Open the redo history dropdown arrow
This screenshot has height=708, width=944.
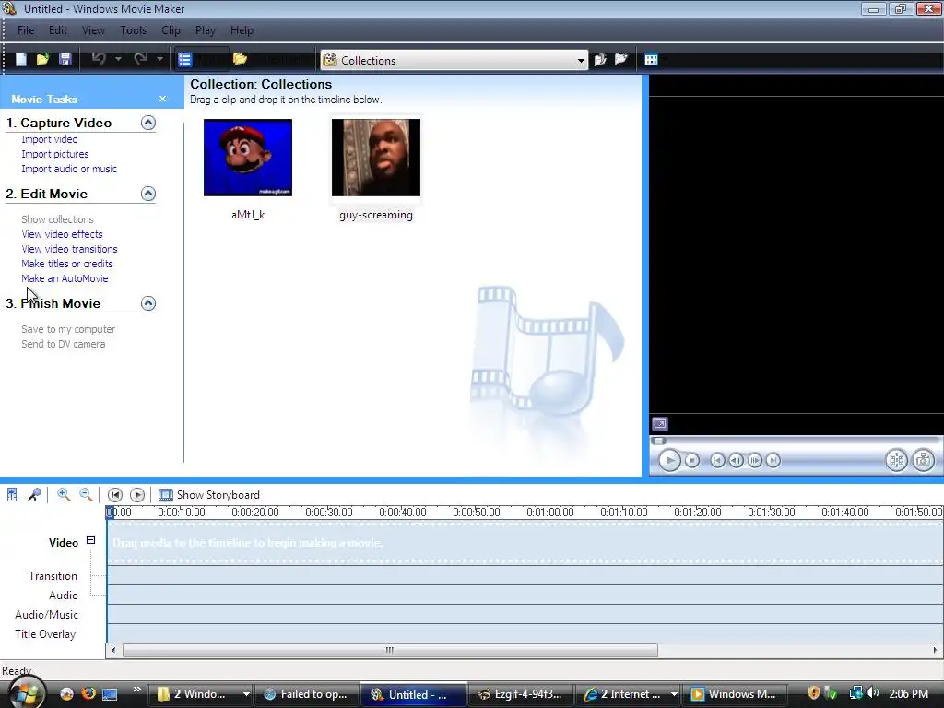(x=159, y=59)
